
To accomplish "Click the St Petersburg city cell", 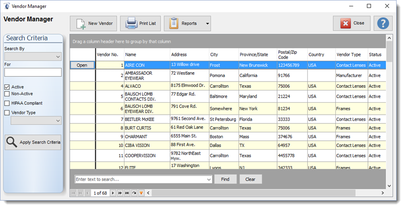I will pos(224,120).
